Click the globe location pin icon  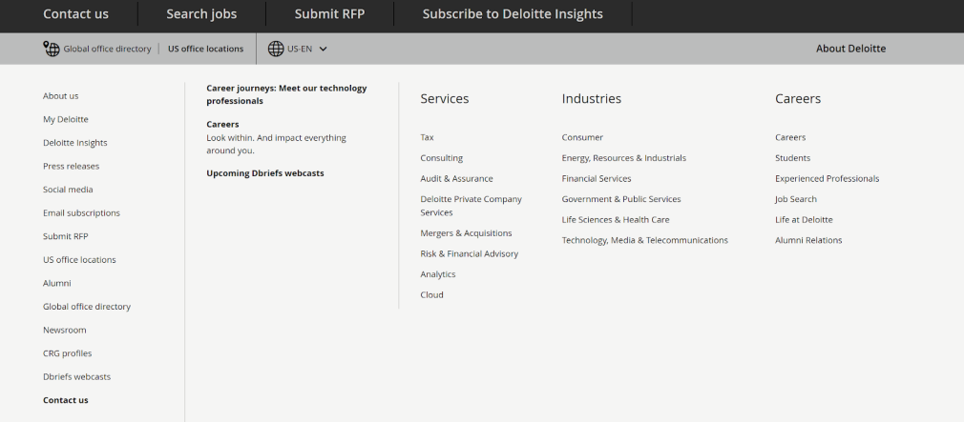(52, 49)
